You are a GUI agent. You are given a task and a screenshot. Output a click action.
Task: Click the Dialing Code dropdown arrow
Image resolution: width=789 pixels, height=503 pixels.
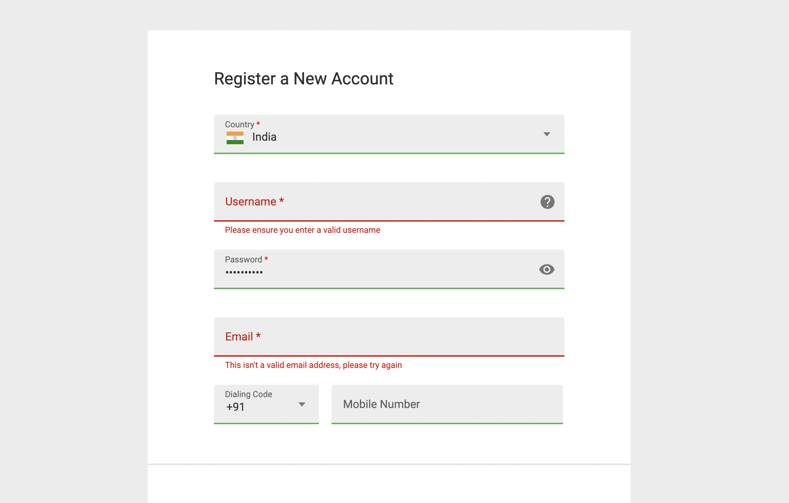pos(302,404)
